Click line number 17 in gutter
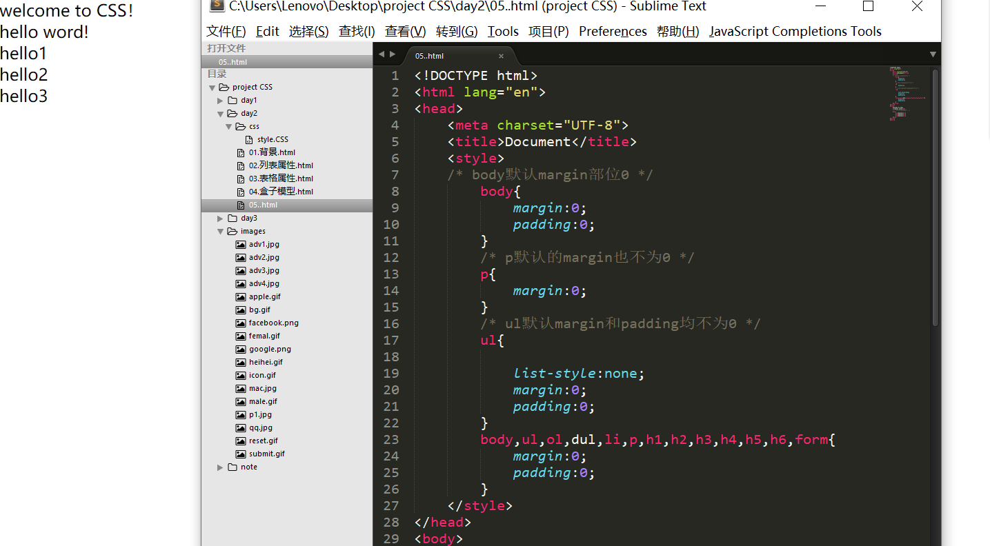 391,341
